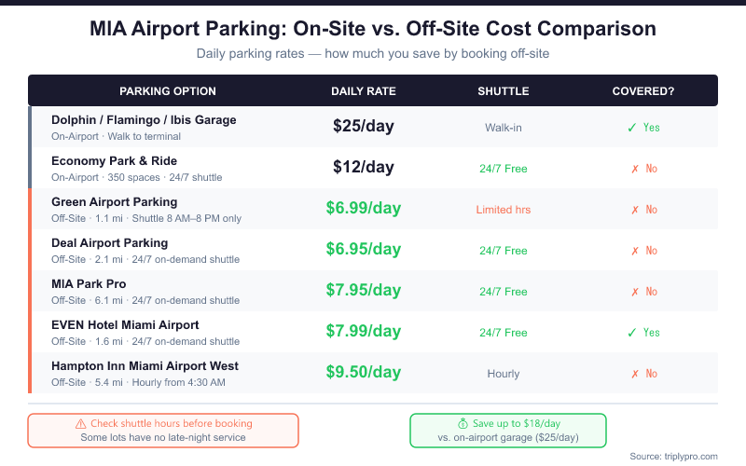Click the DAILY RATE column header
The height and width of the screenshot is (466, 746).
pyautogui.click(x=364, y=91)
